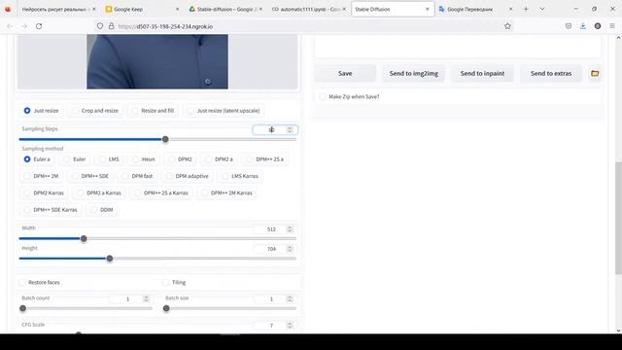Click the Save button
Screen dimensions: 622x350
coord(345,74)
